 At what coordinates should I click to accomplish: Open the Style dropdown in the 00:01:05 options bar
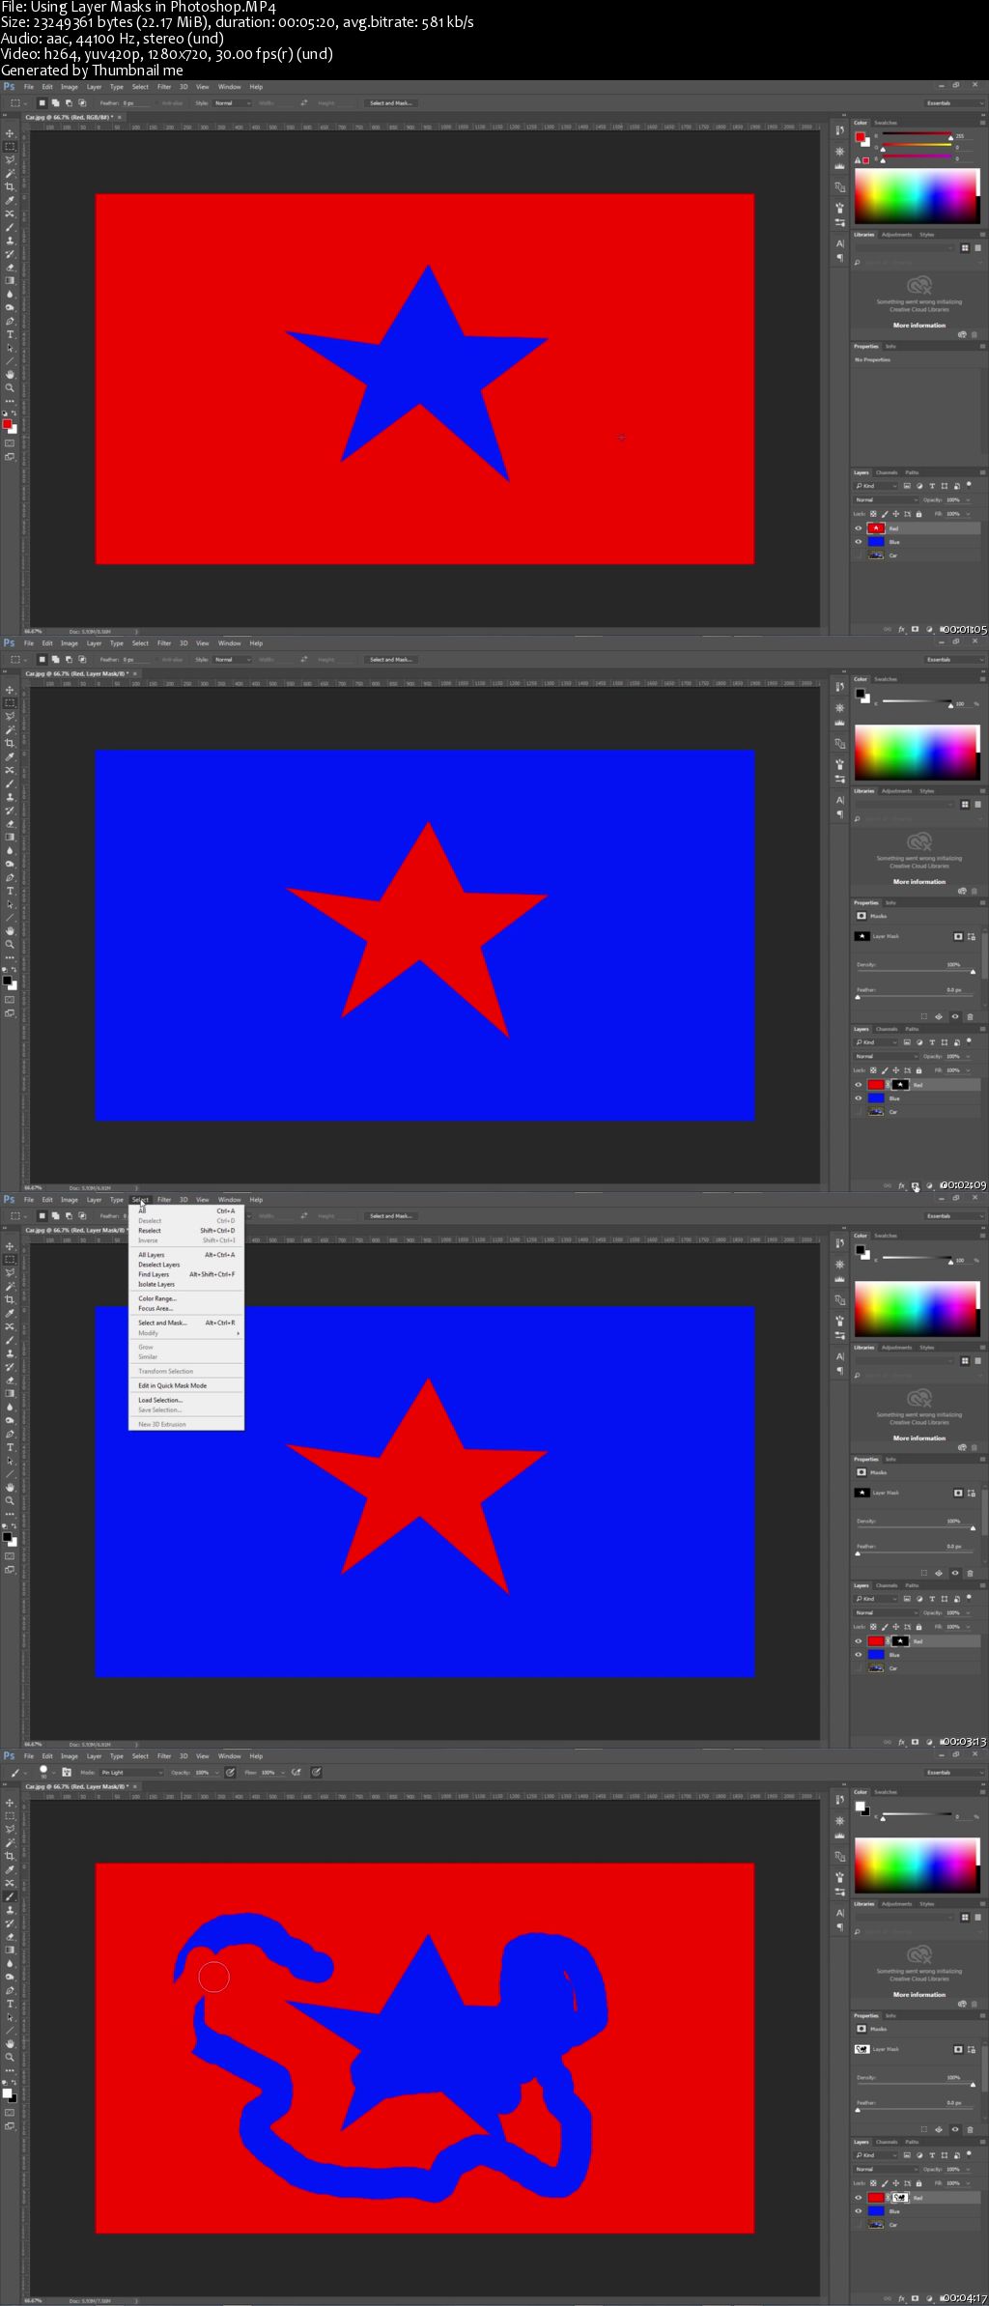pos(232,103)
